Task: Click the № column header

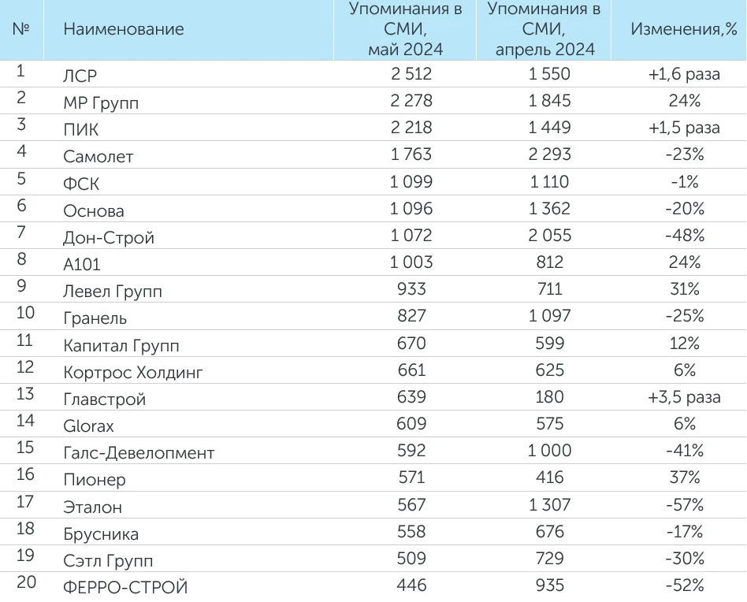Action: [x=21, y=28]
